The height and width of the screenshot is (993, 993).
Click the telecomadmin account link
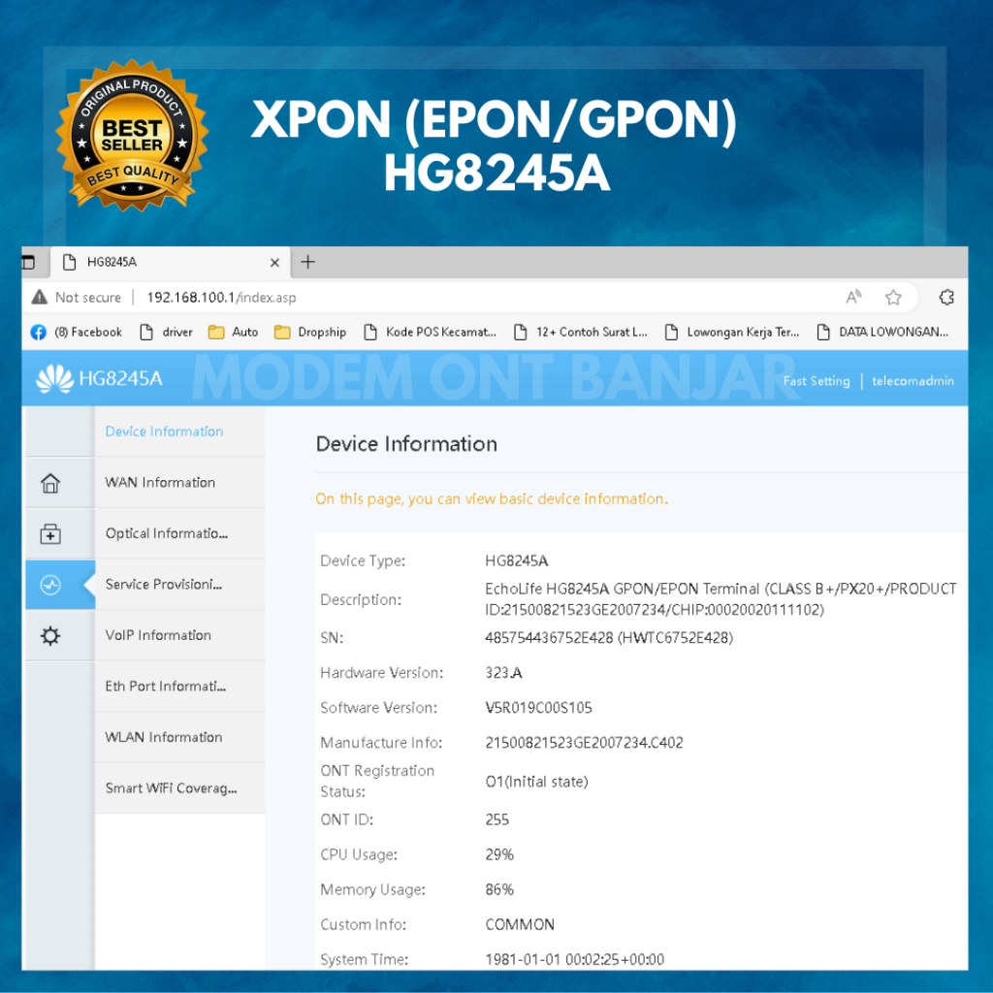click(x=913, y=381)
